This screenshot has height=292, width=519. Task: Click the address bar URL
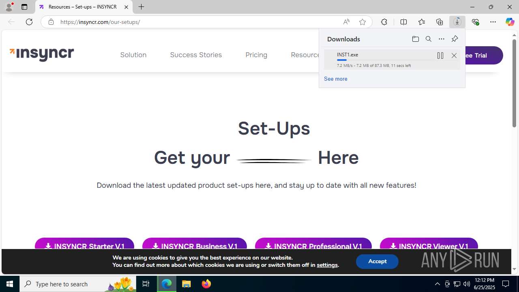coord(100,22)
